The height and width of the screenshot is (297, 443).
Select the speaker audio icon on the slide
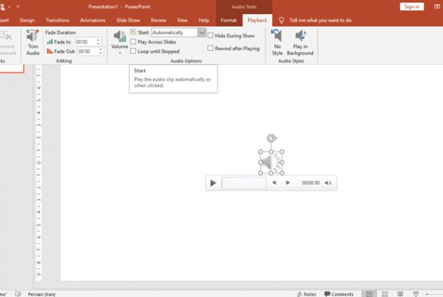click(271, 161)
